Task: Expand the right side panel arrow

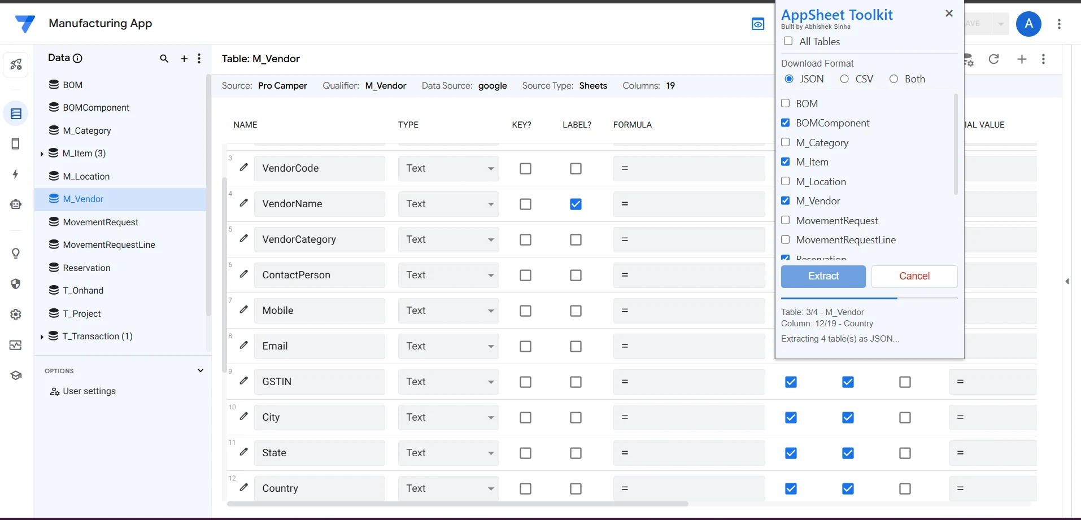Action: pos(1067,281)
